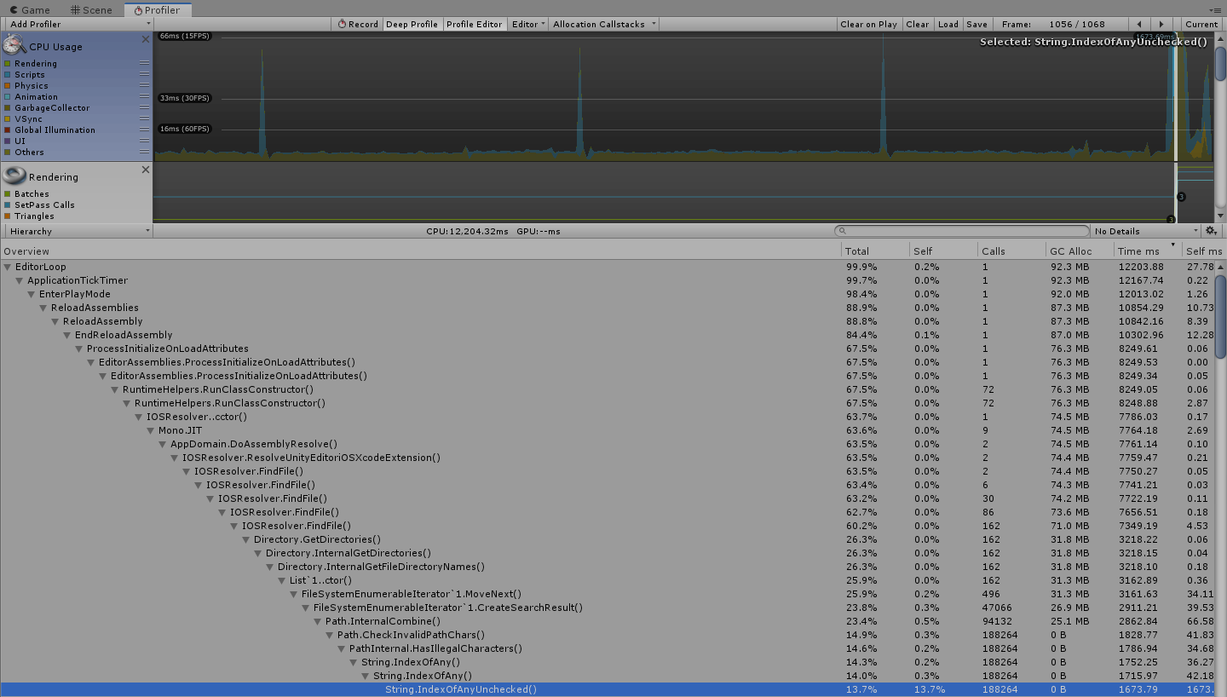Switch to the Scene tab
This screenshot has height=697, width=1227.
[89, 9]
